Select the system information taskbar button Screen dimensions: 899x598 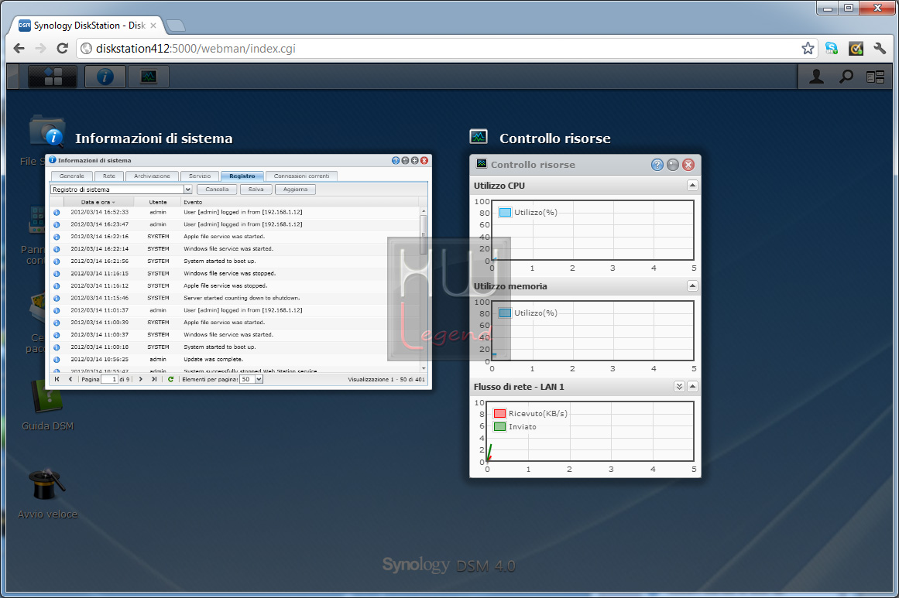(x=105, y=76)
